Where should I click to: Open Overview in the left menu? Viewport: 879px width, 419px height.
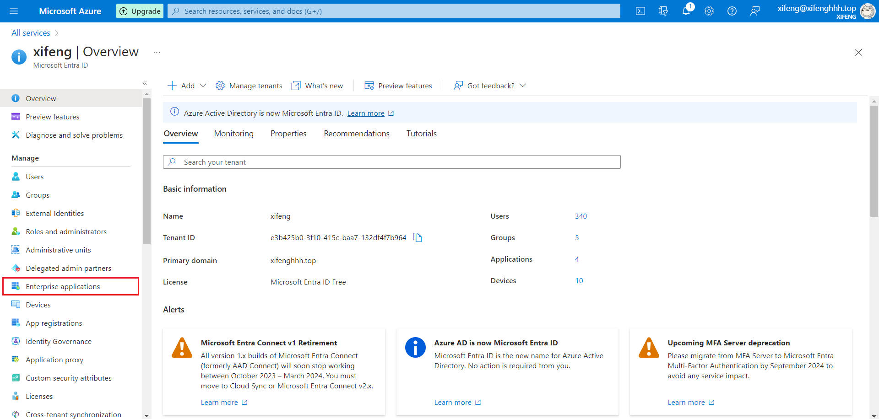(71, 98)
